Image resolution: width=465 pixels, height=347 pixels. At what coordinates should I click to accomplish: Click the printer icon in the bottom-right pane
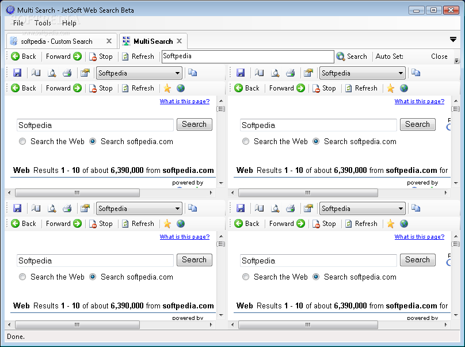(x=290, y=208)
